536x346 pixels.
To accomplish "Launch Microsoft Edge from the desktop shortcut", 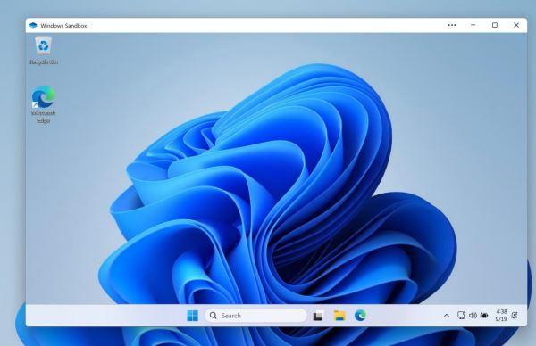I will 43,104.
